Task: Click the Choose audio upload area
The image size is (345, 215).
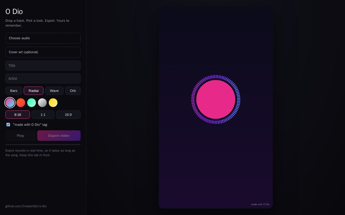Action: (43, 38)
